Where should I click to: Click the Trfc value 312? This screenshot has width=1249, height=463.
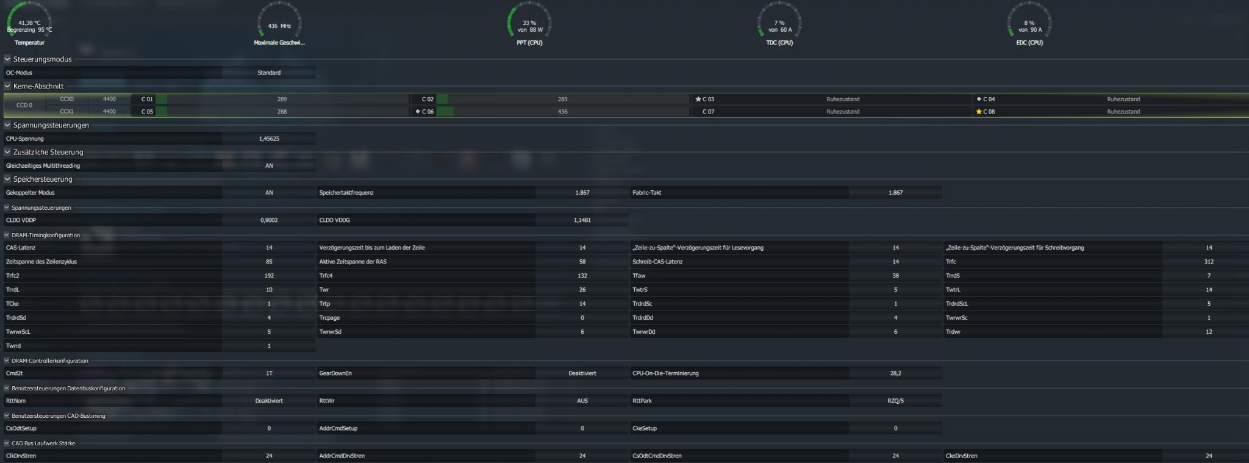1209,262
